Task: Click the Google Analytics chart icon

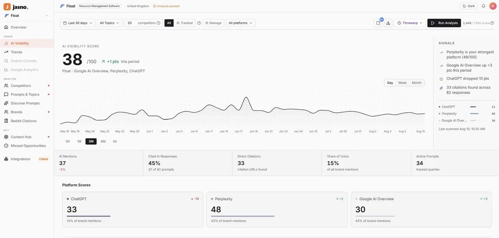Action: click(x=6, y=69)
